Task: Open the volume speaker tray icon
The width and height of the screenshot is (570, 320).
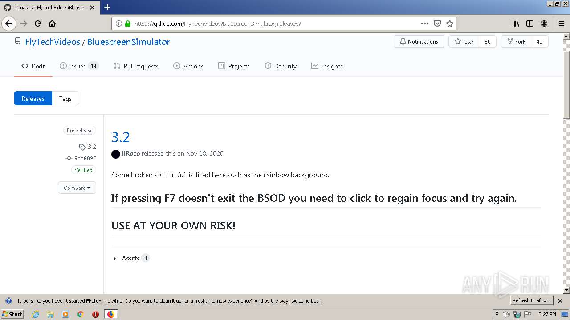Action: [x=506, y=314]
